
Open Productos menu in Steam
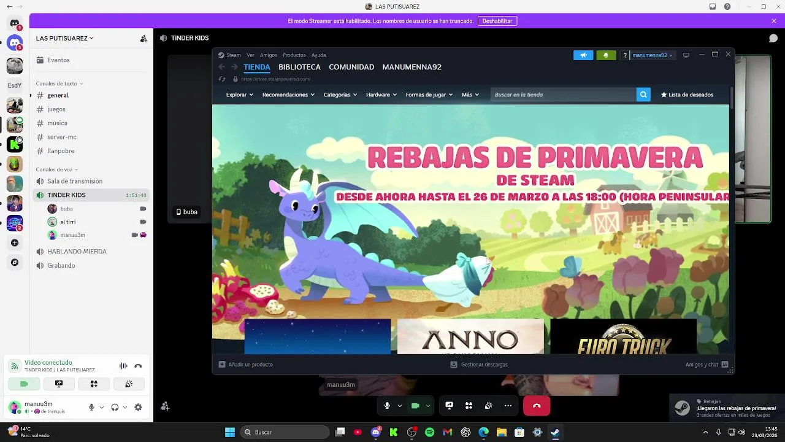pyautogui.click(x=294, y=55)
